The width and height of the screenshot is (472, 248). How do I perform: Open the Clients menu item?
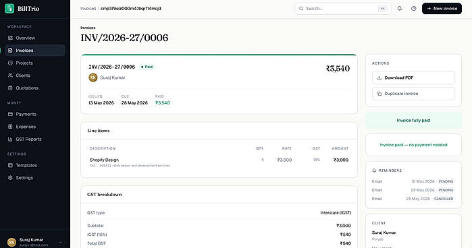[35, 75]
